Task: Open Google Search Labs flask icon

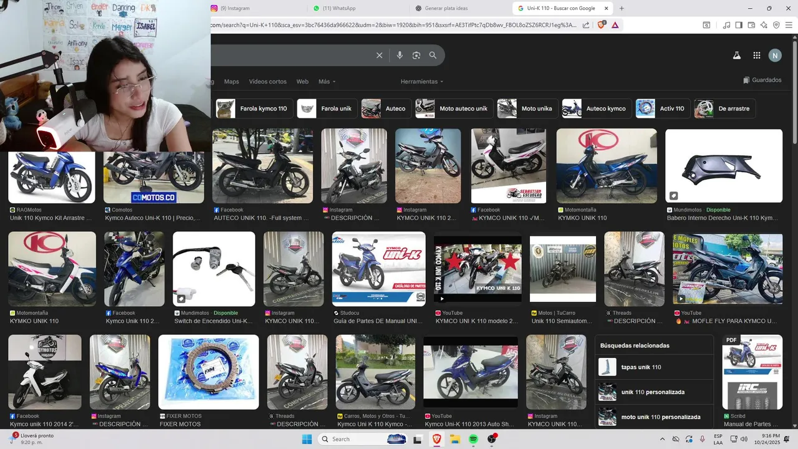Action: point(736,56)
